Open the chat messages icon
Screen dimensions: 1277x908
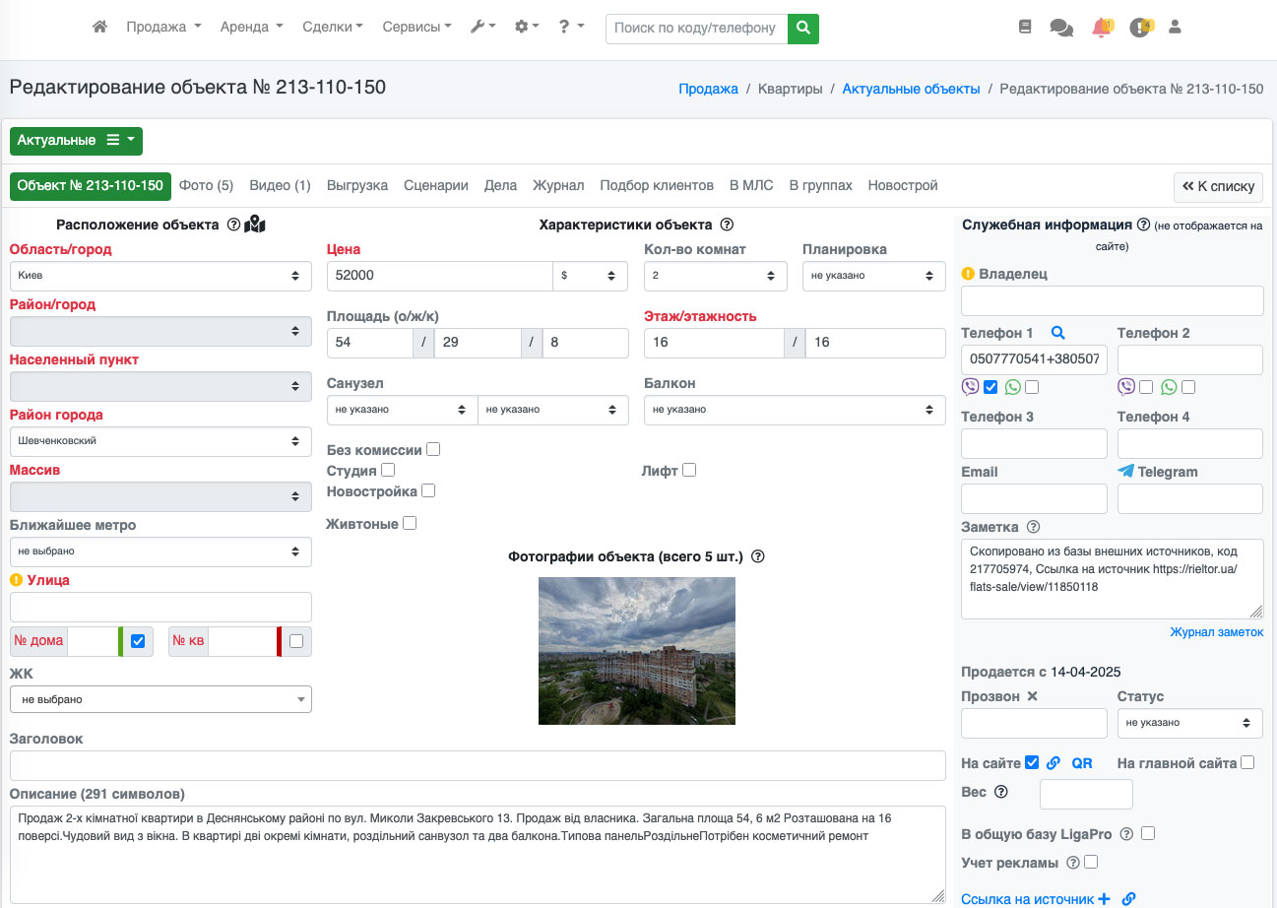pyautogui.click(x=1061, y=28)
